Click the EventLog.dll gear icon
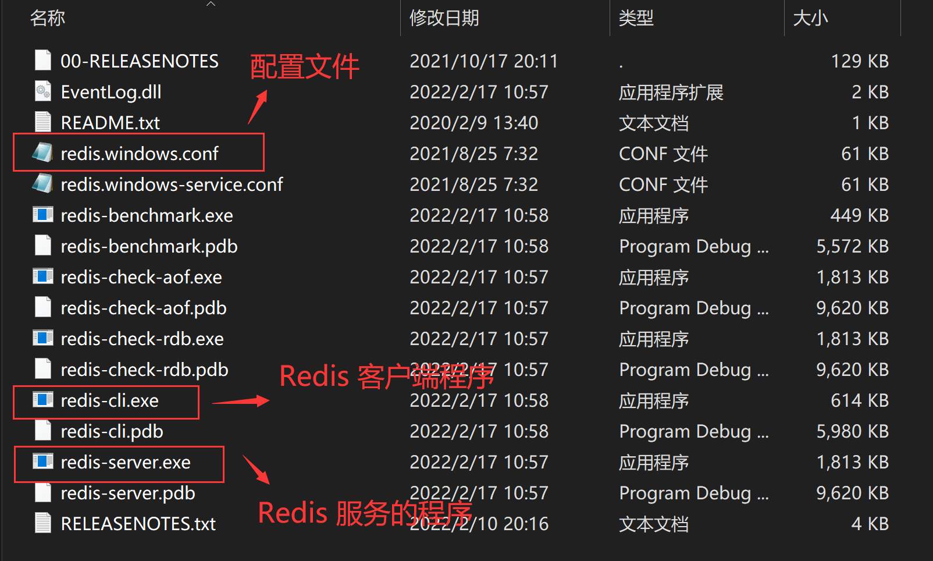The width and height of the screenshot is (933, 561). [x=42, y=91]
